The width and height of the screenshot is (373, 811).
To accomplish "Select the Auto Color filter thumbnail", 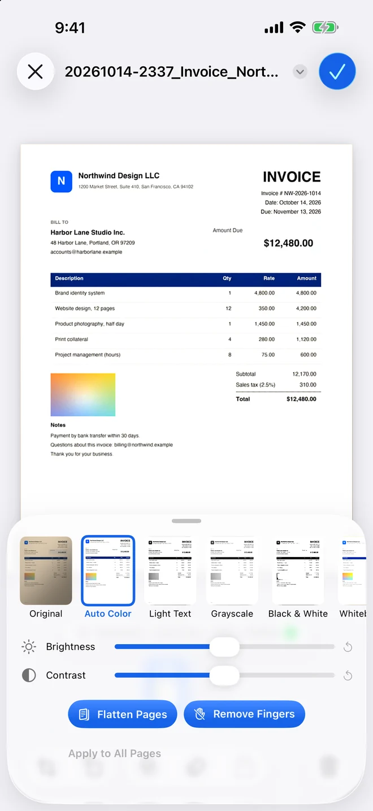I will click(x=108, y=571).
